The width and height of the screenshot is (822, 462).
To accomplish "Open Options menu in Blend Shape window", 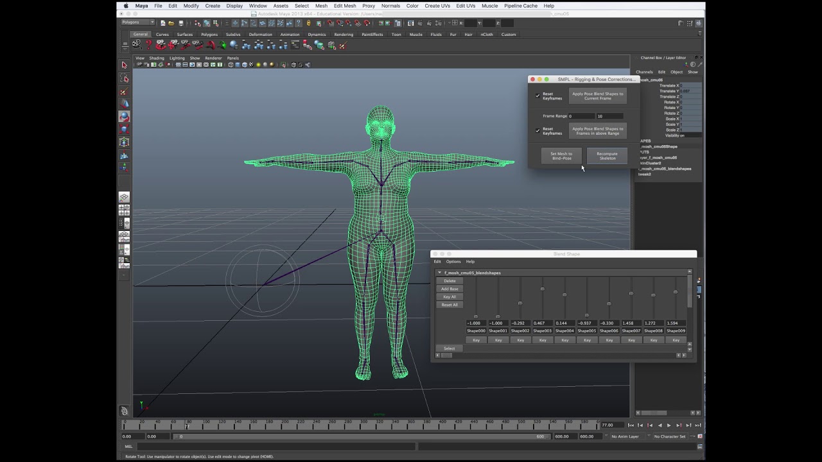I will click(x=453, y=261).
